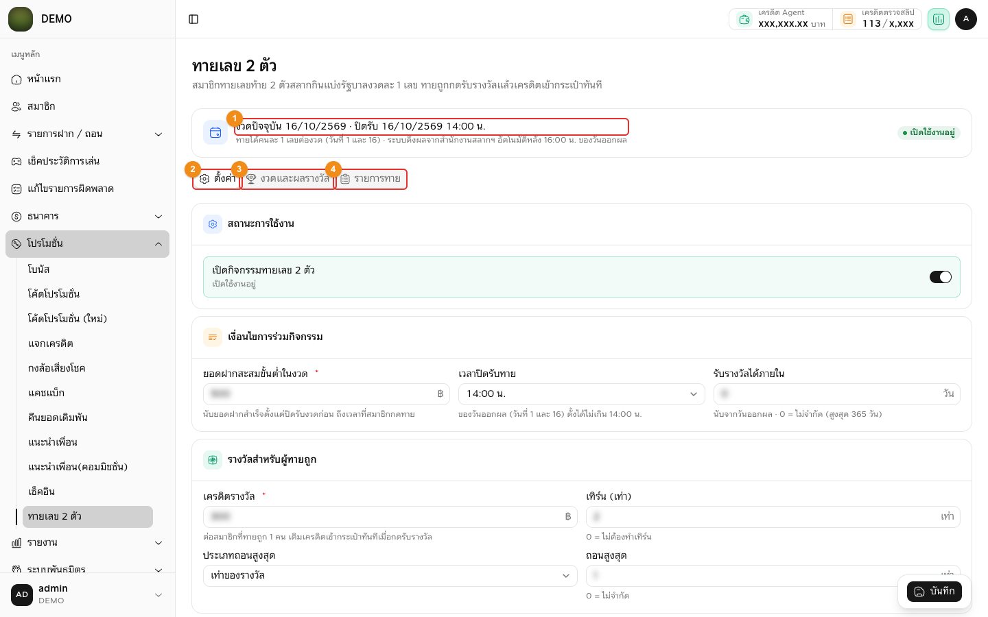This screenshot has width=988, height=617.
Task: Click the icon beside รางวัลสำหรับผู้ทายถูก
Action: [x=213, y=460]
